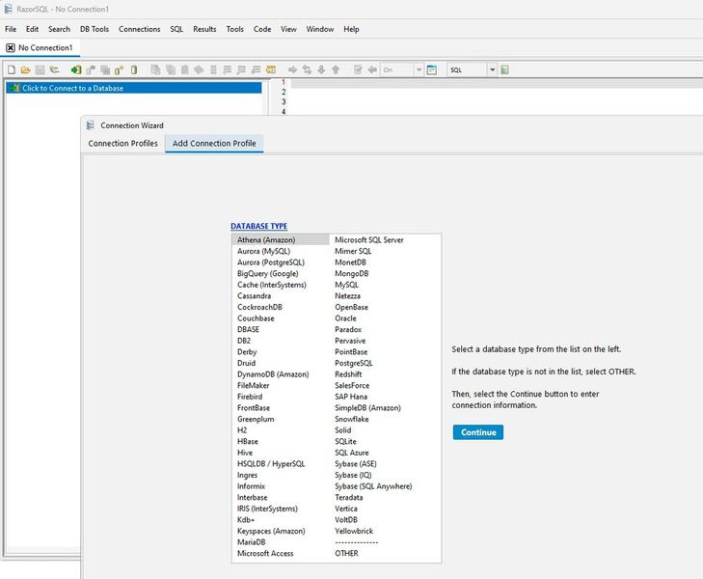Click the Open File folder icon

click(x=26, y=70)
